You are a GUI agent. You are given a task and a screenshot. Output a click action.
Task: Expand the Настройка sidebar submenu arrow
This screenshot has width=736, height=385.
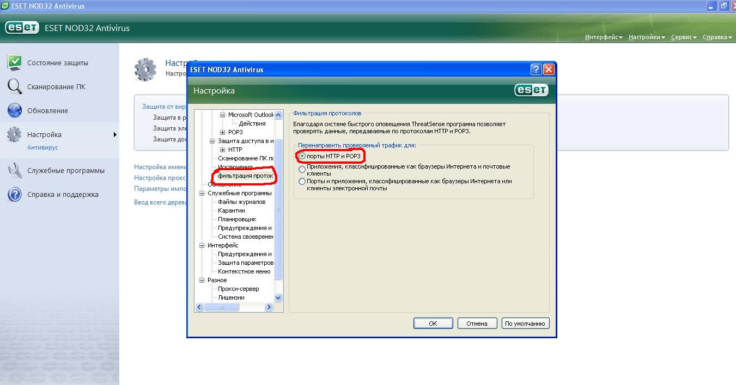[115, 134]
